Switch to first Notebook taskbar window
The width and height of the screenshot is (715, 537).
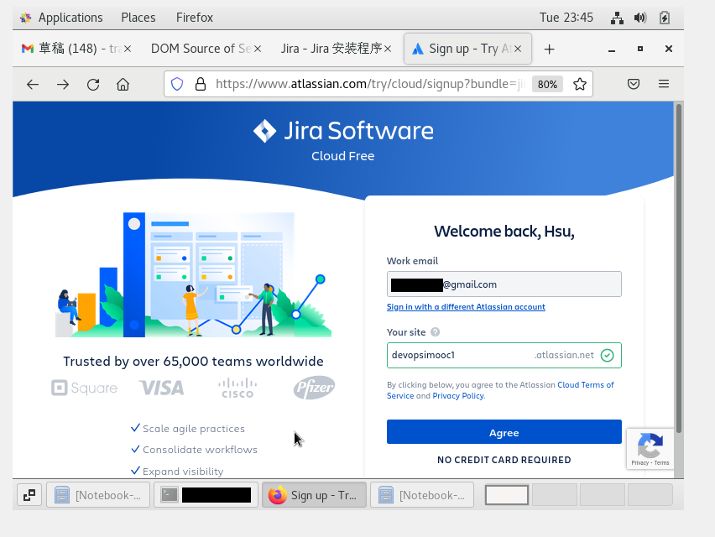point(98,495)
